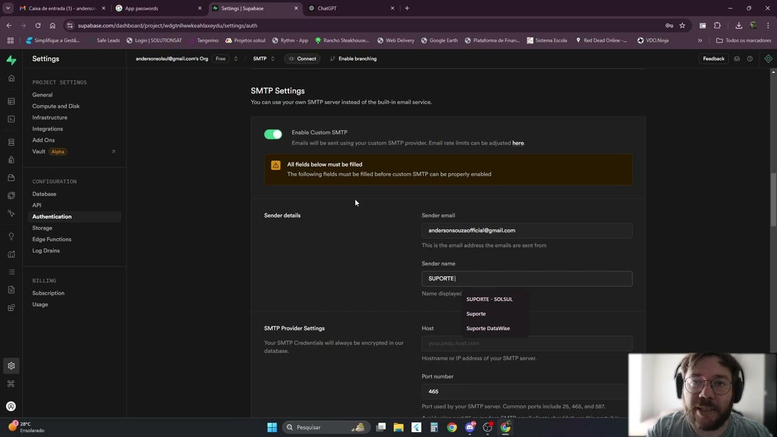The image size is (777, 437).
Task: Open the Supabase AI assistant icon
Action: click(769, 59)
